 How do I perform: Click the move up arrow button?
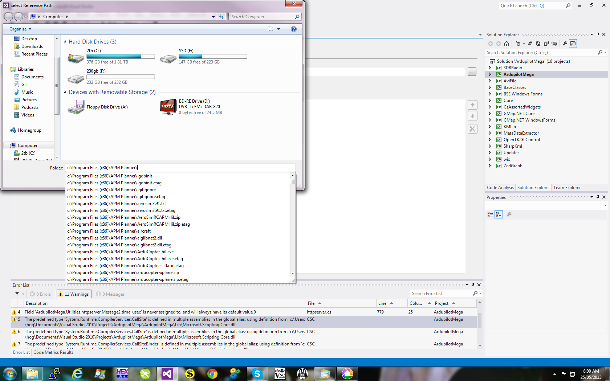472,105
